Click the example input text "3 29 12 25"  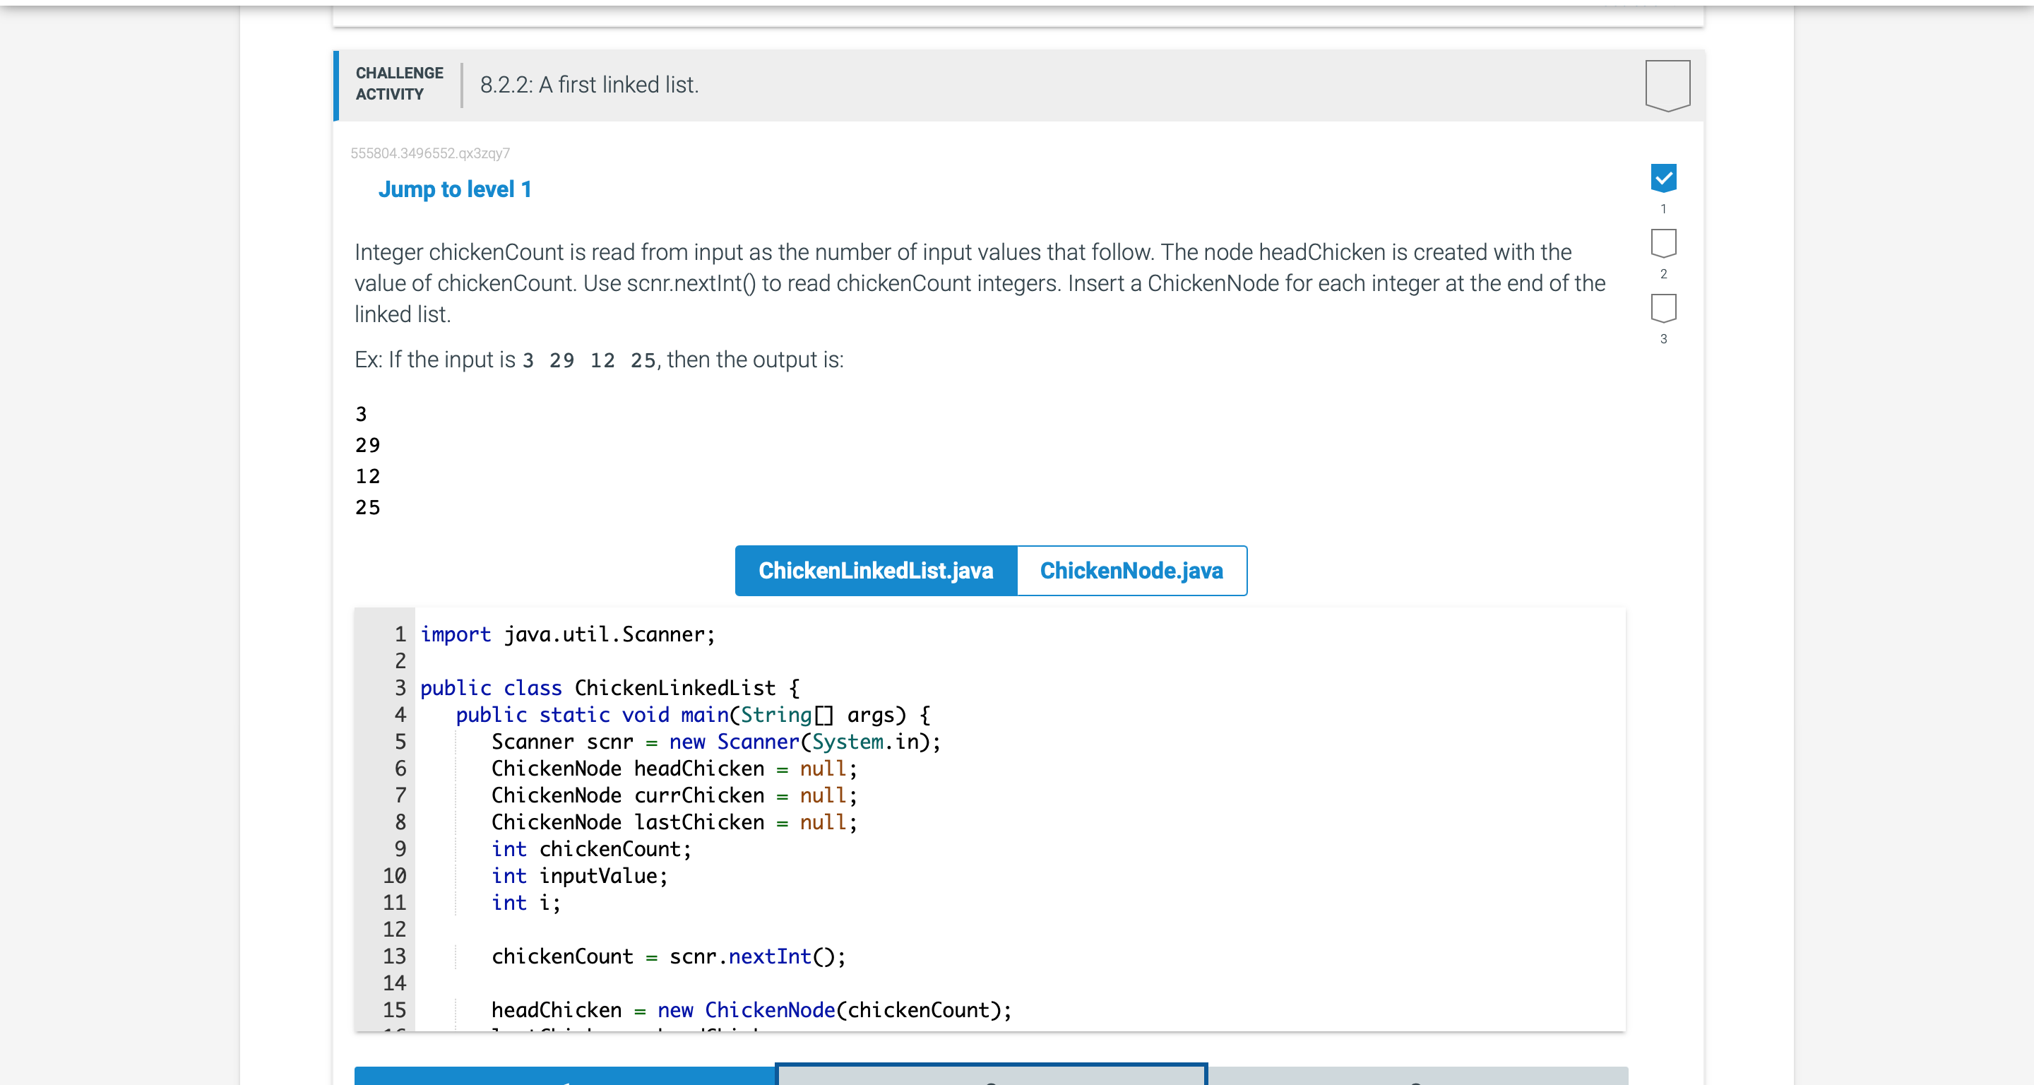[x=588, y=360]
